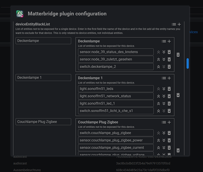The width and height of the screenshot is (203, 172).
Task: Click the deviceEntityBlackList section heading
Action: (x=33, y=24)
